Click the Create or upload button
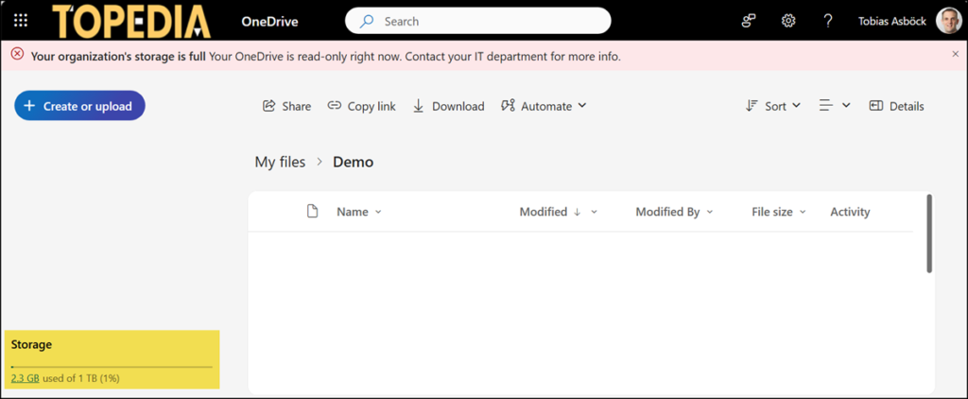Viewport: 968px width, 399px height. (79, 106)
